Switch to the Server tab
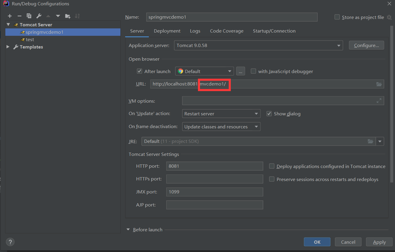This screenshot has width=395, height=252. point(137,31)
